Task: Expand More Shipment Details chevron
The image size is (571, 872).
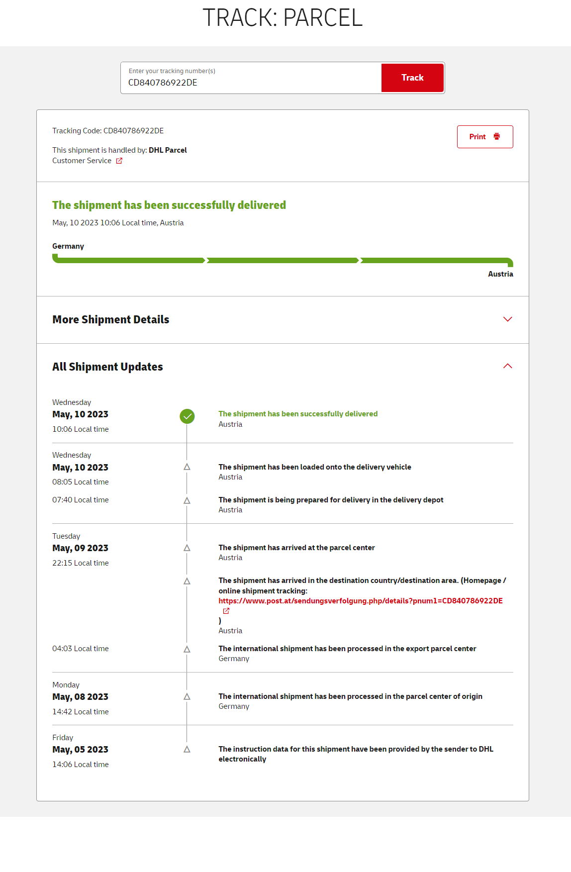Action: tap(507, 319)
